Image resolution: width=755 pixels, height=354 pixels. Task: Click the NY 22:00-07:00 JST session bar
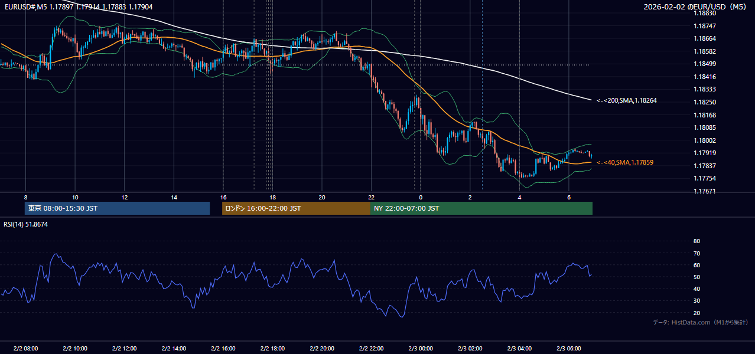(x=481, y=208)
